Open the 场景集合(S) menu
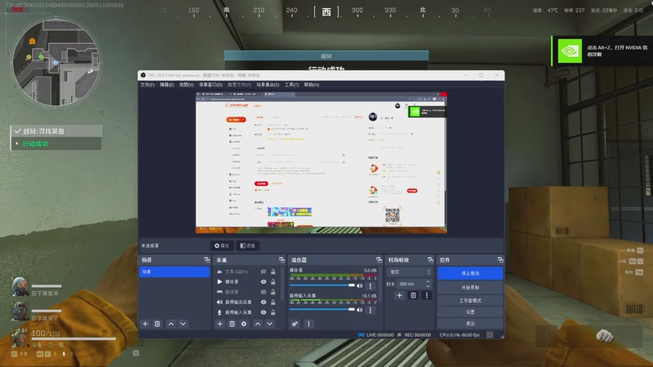The image size is (653, 367). pyautogui.click(x=268, y=85)
